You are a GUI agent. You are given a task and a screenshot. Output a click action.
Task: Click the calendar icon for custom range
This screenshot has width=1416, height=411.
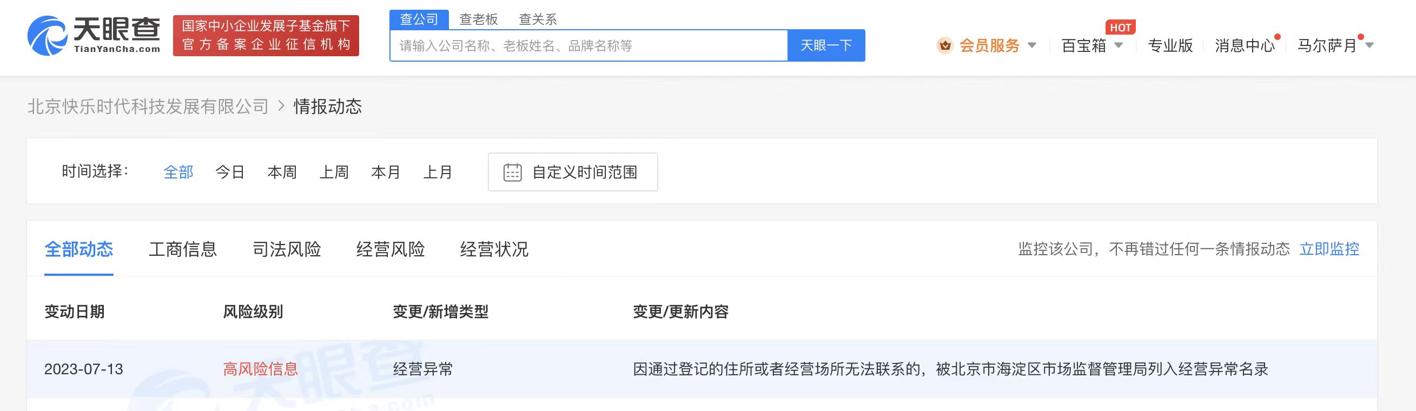(x=512, y=173)
